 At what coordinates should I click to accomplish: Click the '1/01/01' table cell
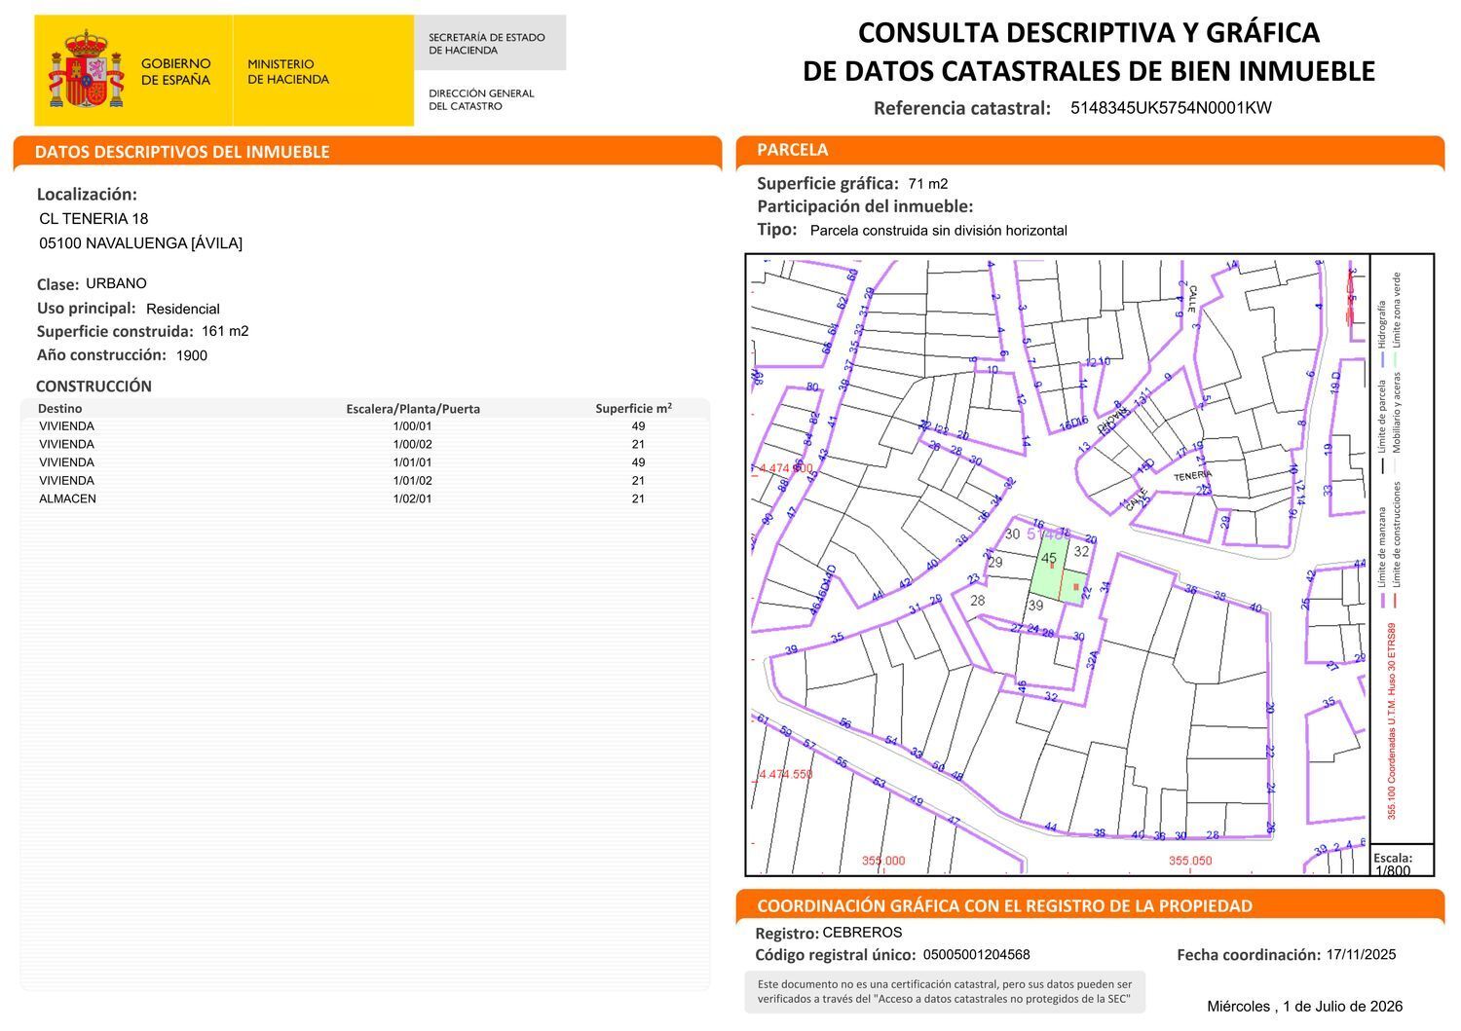(x=412, y=462)
